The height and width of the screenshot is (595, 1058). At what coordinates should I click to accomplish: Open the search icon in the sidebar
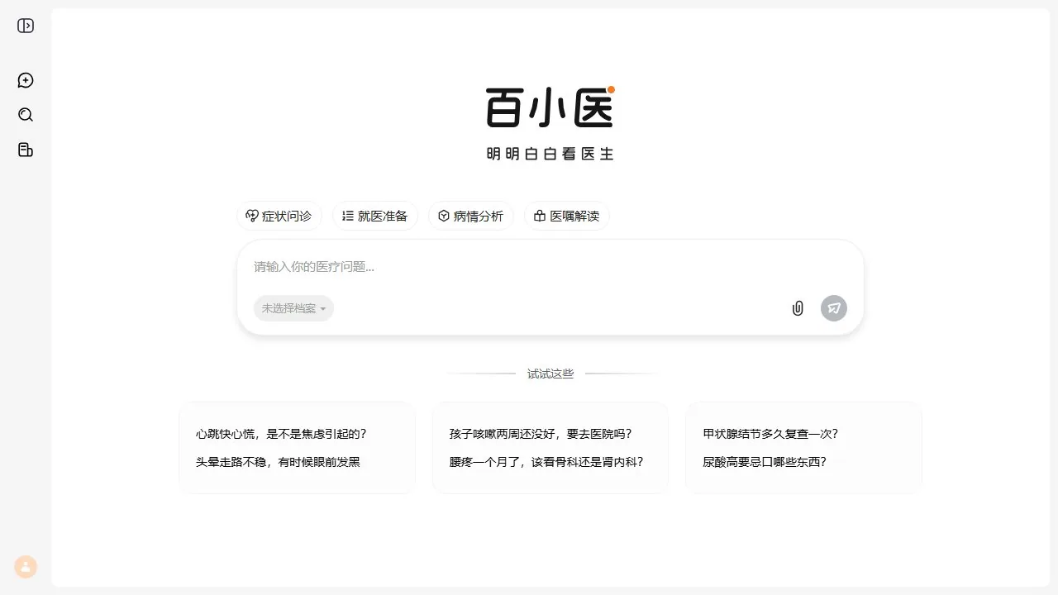(x=26, y=115)
